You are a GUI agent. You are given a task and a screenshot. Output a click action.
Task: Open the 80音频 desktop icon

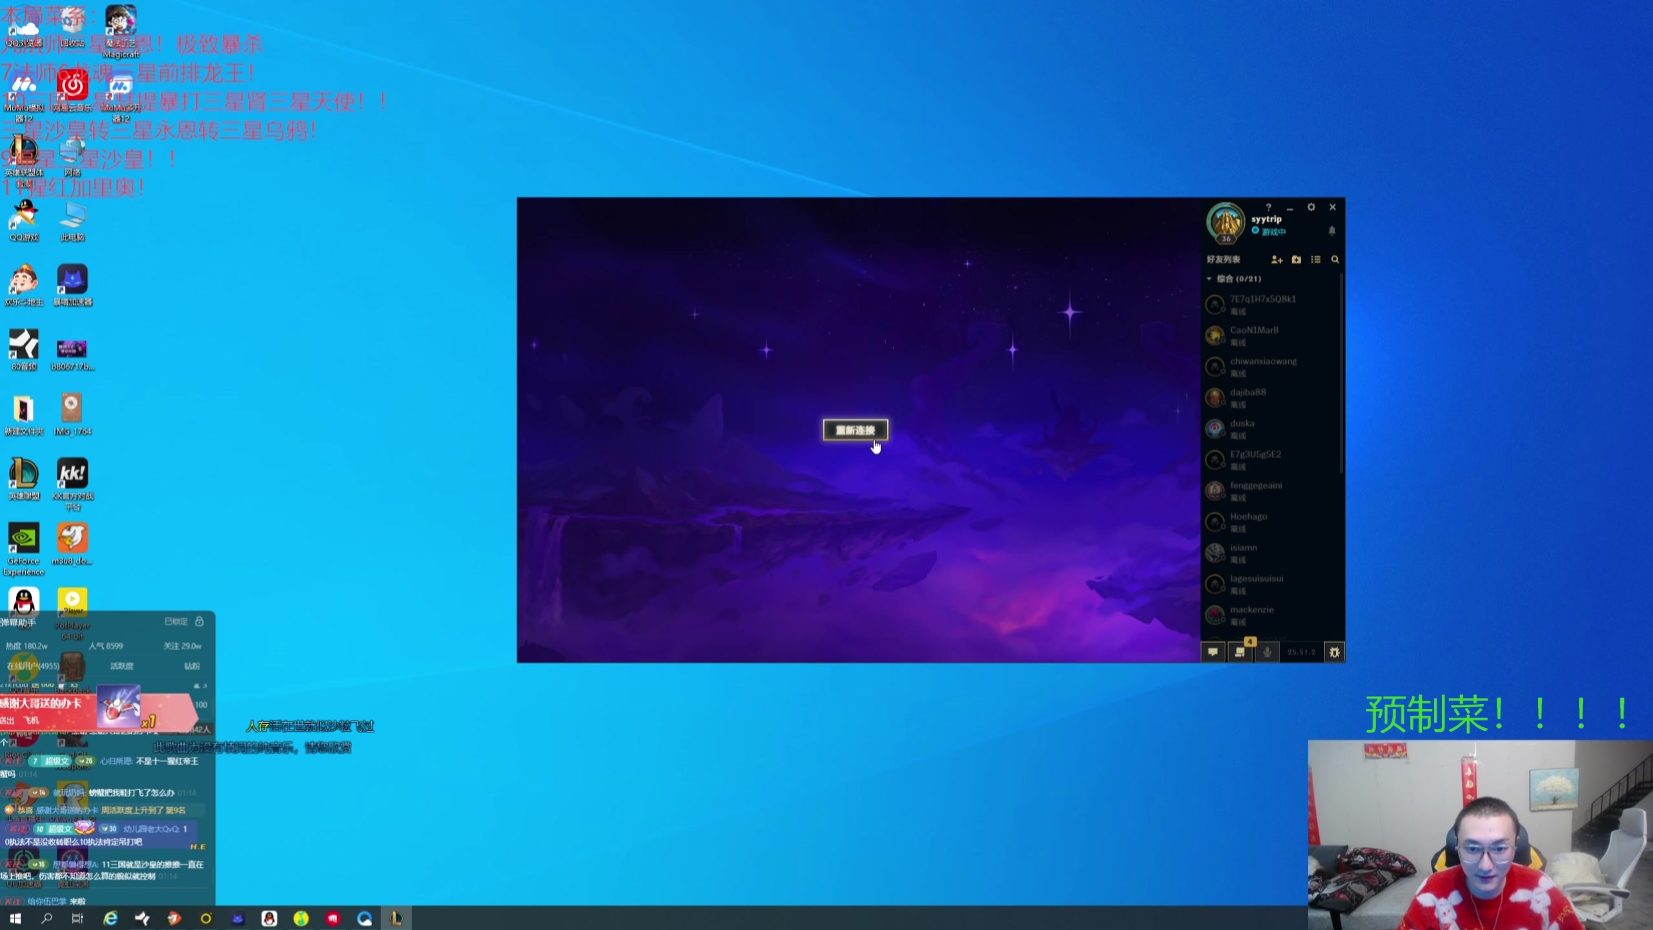[24, 349]
